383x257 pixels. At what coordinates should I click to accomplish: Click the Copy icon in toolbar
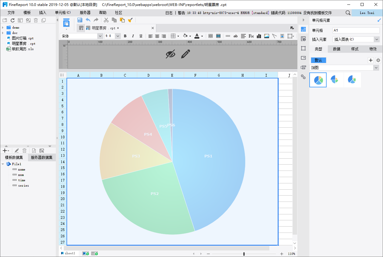[x=114, y=20]
